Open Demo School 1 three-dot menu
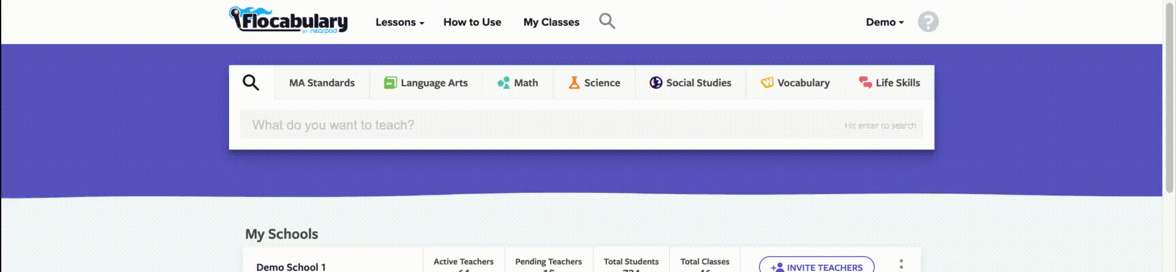The image size is (1176, 272). (901, 264)
